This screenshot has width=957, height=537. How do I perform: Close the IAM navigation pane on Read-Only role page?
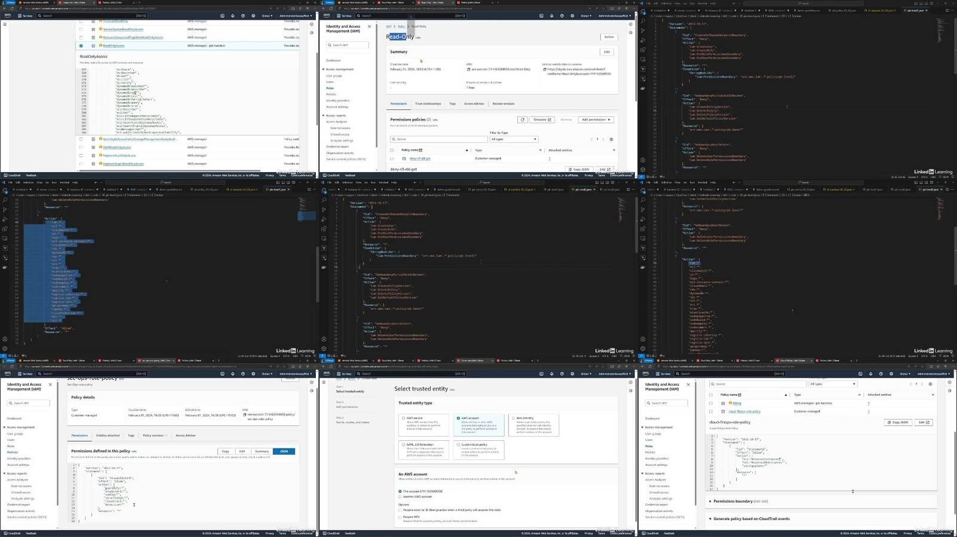tap(369, 26)
